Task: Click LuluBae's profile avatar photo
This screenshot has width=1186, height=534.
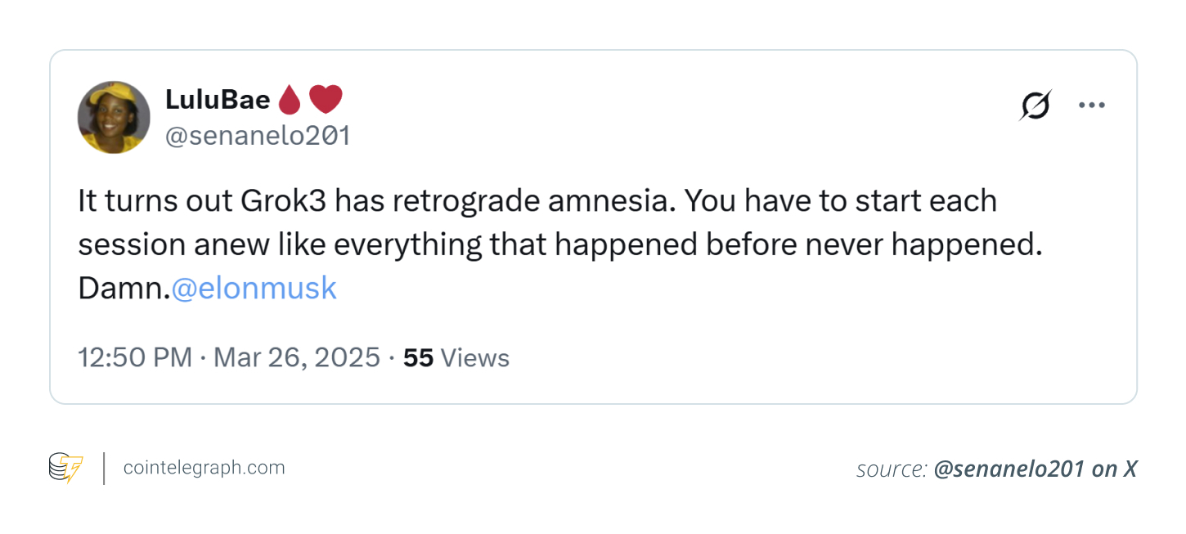Action: pos(114,118)
